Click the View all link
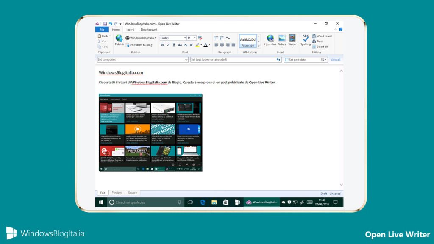 pyautogui.click(x=335, y=59)
